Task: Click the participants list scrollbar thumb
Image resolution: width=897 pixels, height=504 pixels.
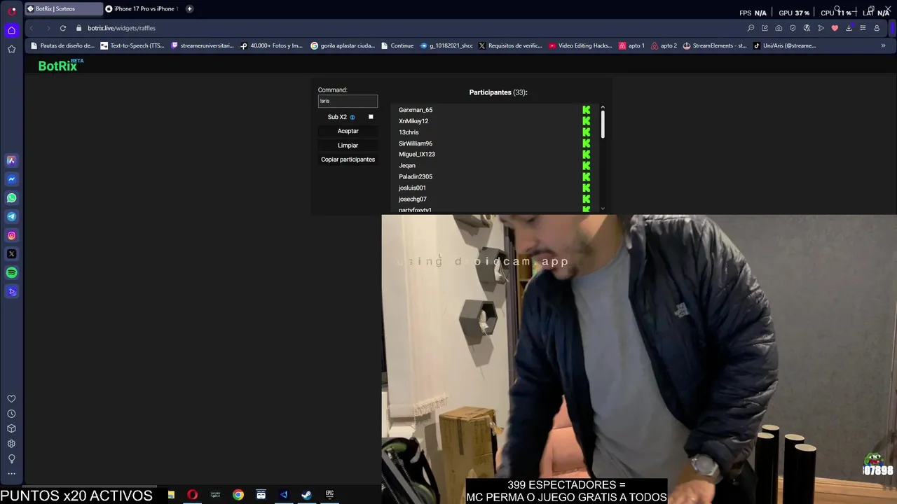Action: tap(603, 125)
